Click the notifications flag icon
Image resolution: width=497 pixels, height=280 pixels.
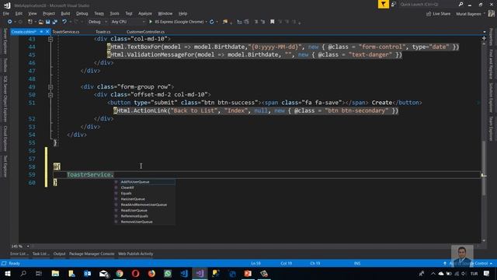(383, 4)
